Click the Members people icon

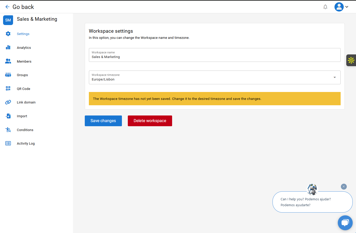click(x=8, y=61)
